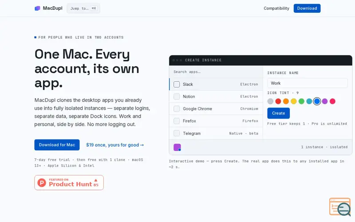The width and height of the screenshot is (355, 222).
Task: Click the CREATE INSTANCE window title
Action: point(203,60)
